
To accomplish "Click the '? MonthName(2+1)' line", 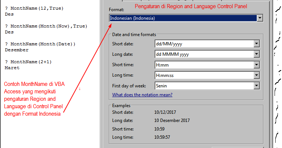I will click(28, 62).
